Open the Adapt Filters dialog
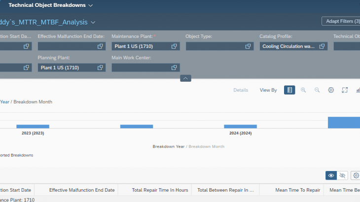Viewport: 360px width, 202px height. pyautogui.click(x=341, y=21)
